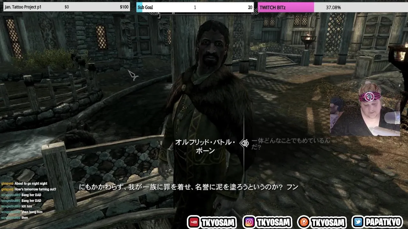
Task: Click the NPC name オルフリッド・バトル・ボーン
Action: (x=205, y=147)
